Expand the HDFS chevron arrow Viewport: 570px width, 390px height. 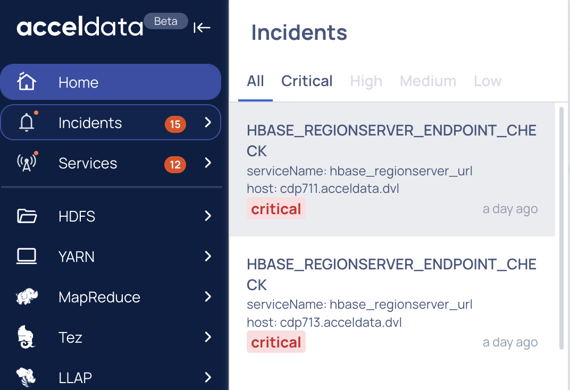pos(208,216)
